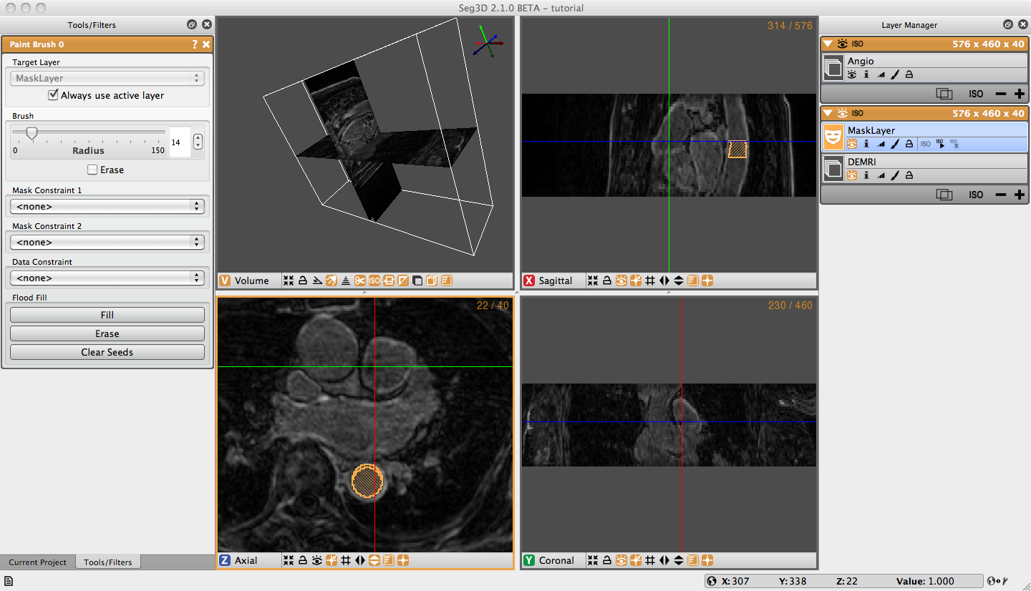Select the Tools/Filters tab at the bottom
1031x591 pixels.
(x=108, y=562)
